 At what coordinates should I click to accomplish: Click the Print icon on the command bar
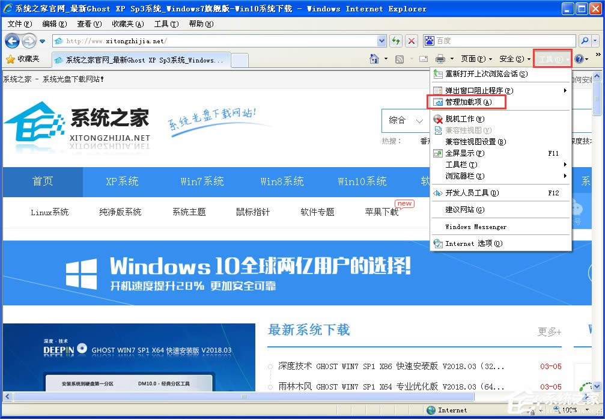(x=440, y=58)
